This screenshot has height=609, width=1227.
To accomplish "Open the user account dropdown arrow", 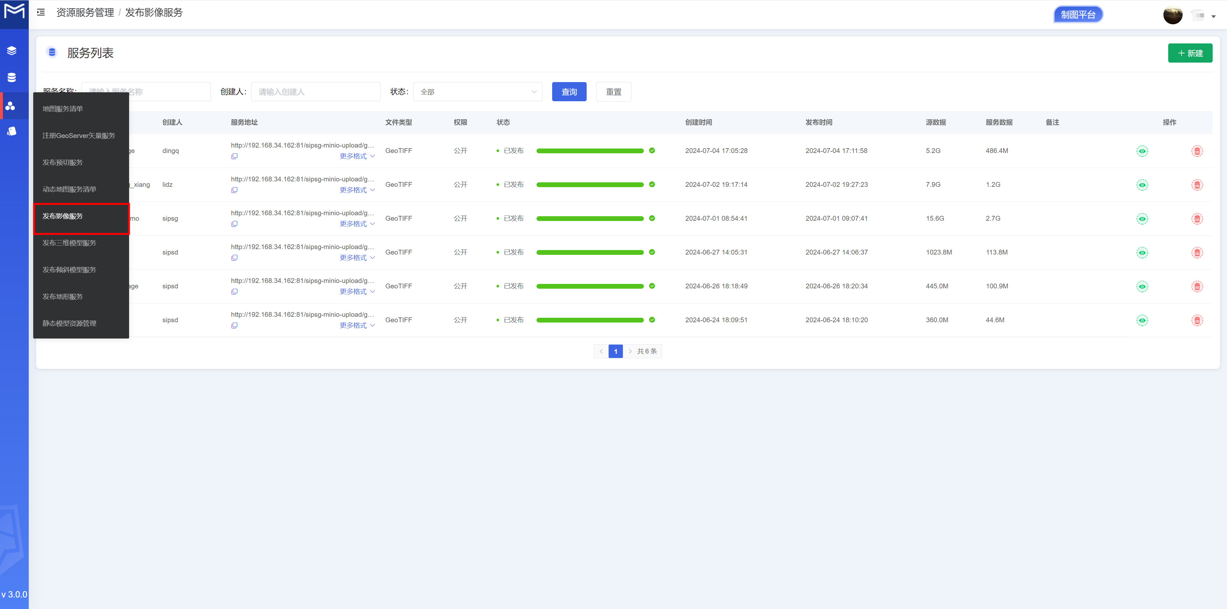I will pos(1213,16).
